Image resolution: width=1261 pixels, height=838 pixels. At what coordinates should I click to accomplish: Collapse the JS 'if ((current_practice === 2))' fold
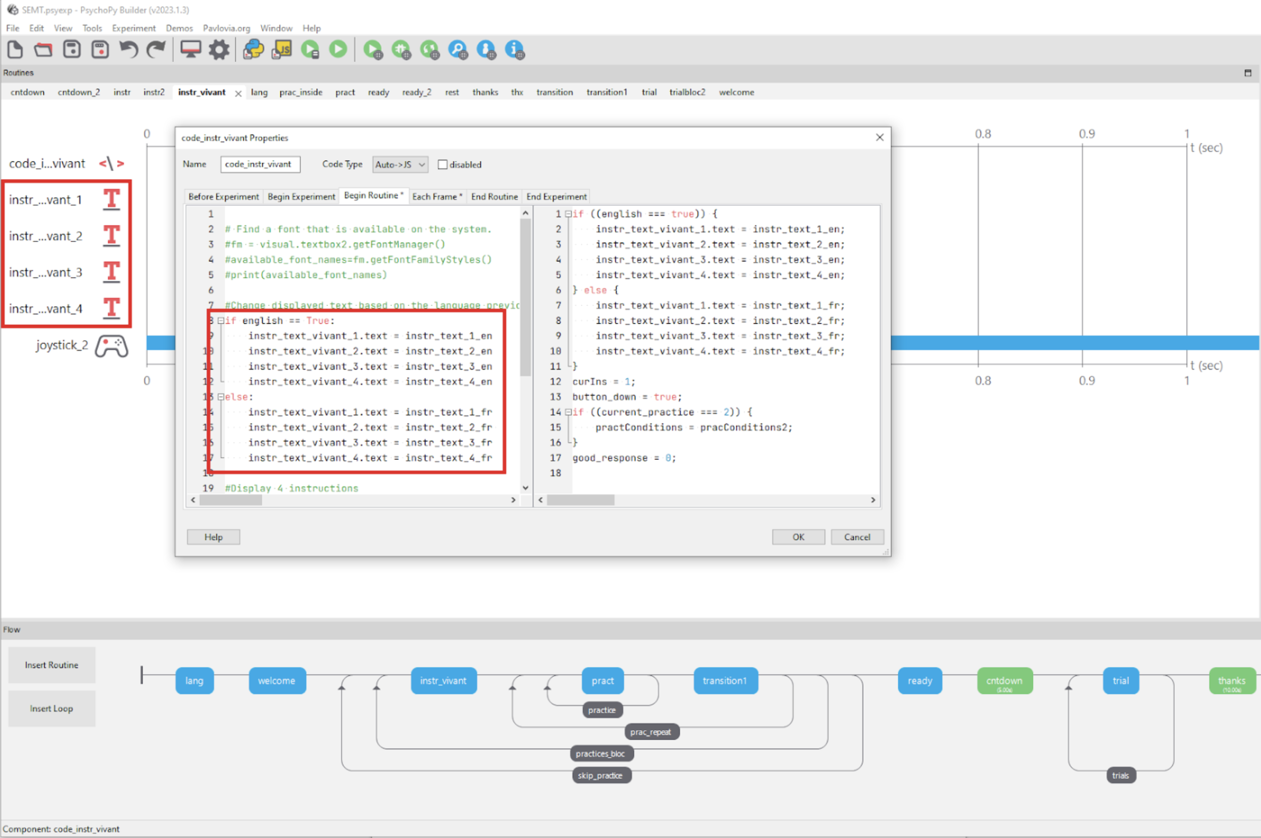pos(569,412)
